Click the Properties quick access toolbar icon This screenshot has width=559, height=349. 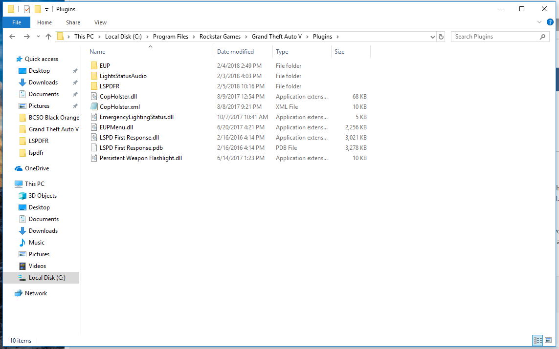pyautogui.click(x=27, y=9)
